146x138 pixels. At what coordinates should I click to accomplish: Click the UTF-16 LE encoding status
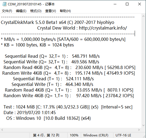tap(123, 135)
